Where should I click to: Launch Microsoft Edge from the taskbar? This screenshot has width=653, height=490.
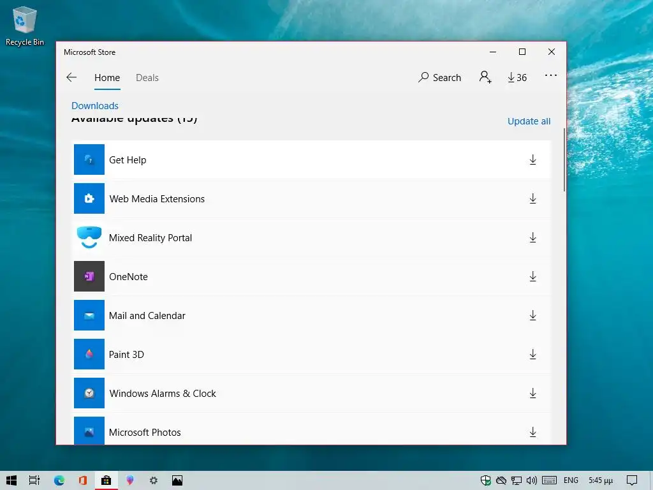tap(59, 480)
